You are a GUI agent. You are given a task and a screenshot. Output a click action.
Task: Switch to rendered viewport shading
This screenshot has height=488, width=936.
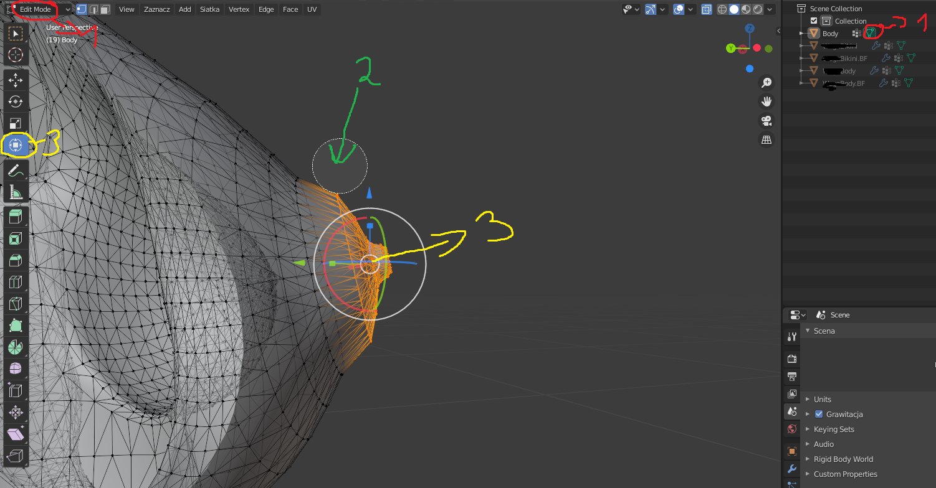tap(758, 9)
